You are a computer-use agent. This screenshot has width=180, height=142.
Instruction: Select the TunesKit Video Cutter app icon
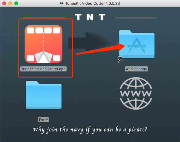click(x=43, y=44)
